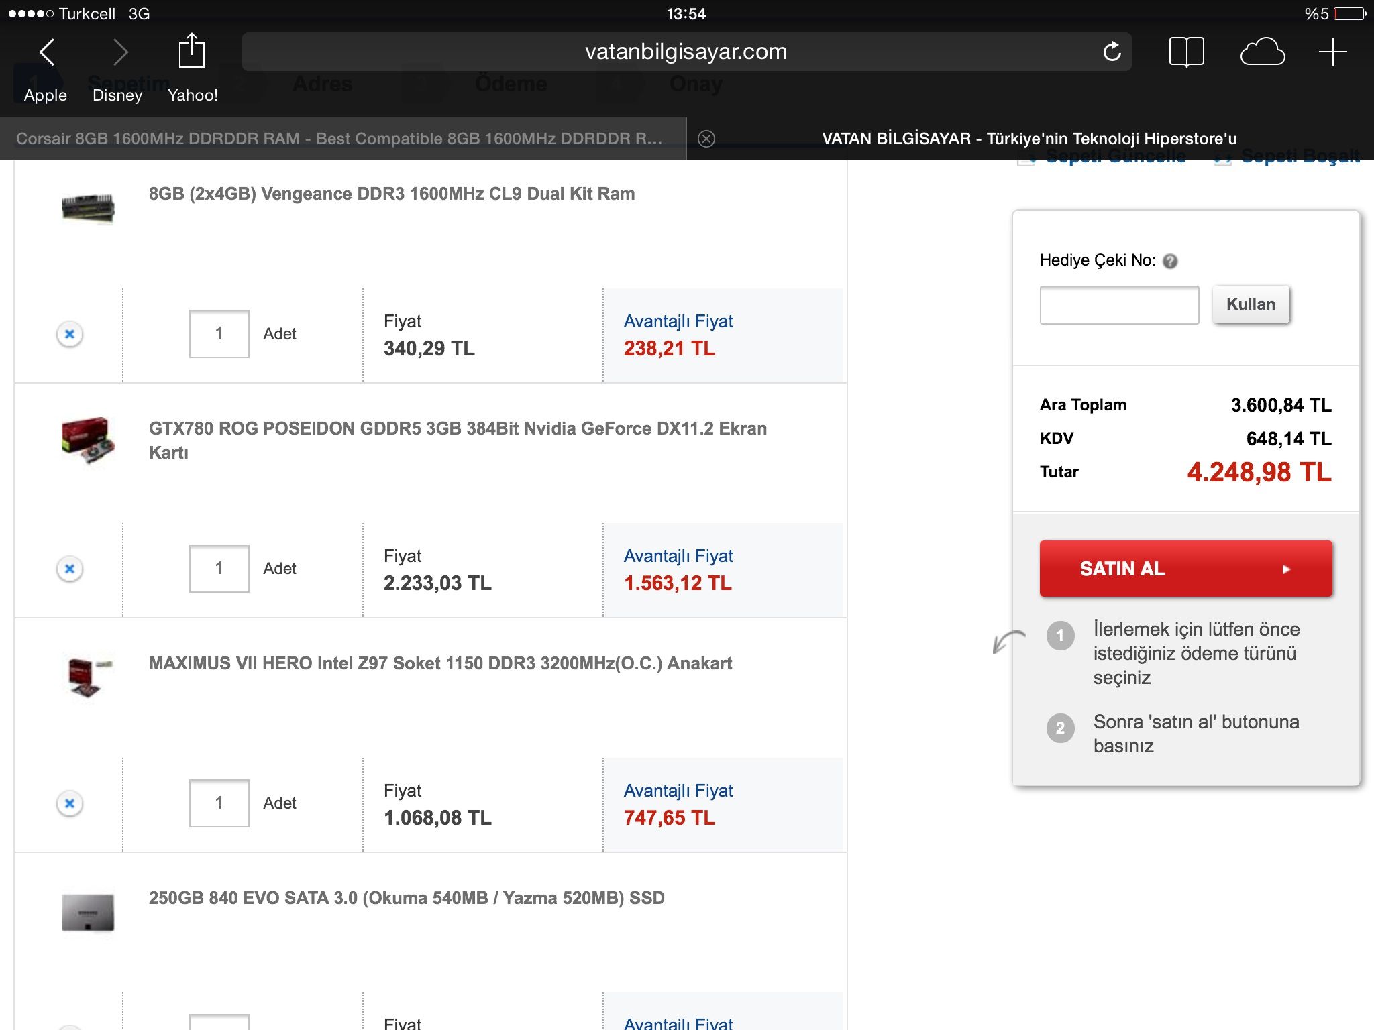Screen dimensions: 1374x1030
Task: Tap the Safari forward arrow
Action: [x=121, y=52]
